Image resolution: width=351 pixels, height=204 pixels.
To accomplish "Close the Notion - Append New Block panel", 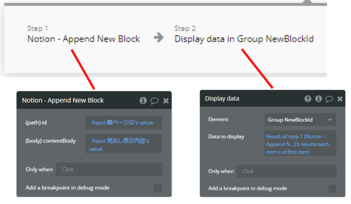I will click(166, 101).
